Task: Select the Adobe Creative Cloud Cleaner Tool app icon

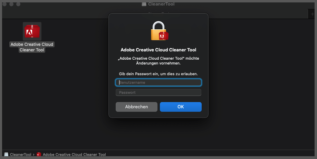Action: click(x=32, y=31)
